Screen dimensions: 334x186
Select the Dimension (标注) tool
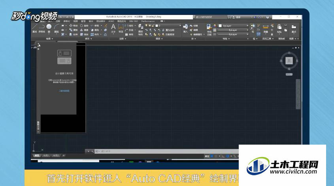(x=121, y=29)
